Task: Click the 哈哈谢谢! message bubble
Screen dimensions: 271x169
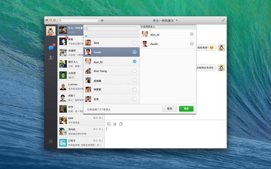Action: click(206, 47)
